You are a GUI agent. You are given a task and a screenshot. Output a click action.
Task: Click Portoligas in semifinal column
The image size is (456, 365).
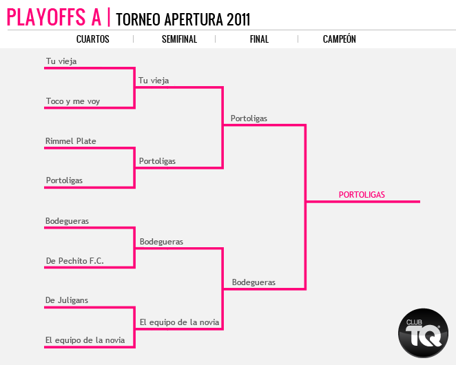point(157,161)
